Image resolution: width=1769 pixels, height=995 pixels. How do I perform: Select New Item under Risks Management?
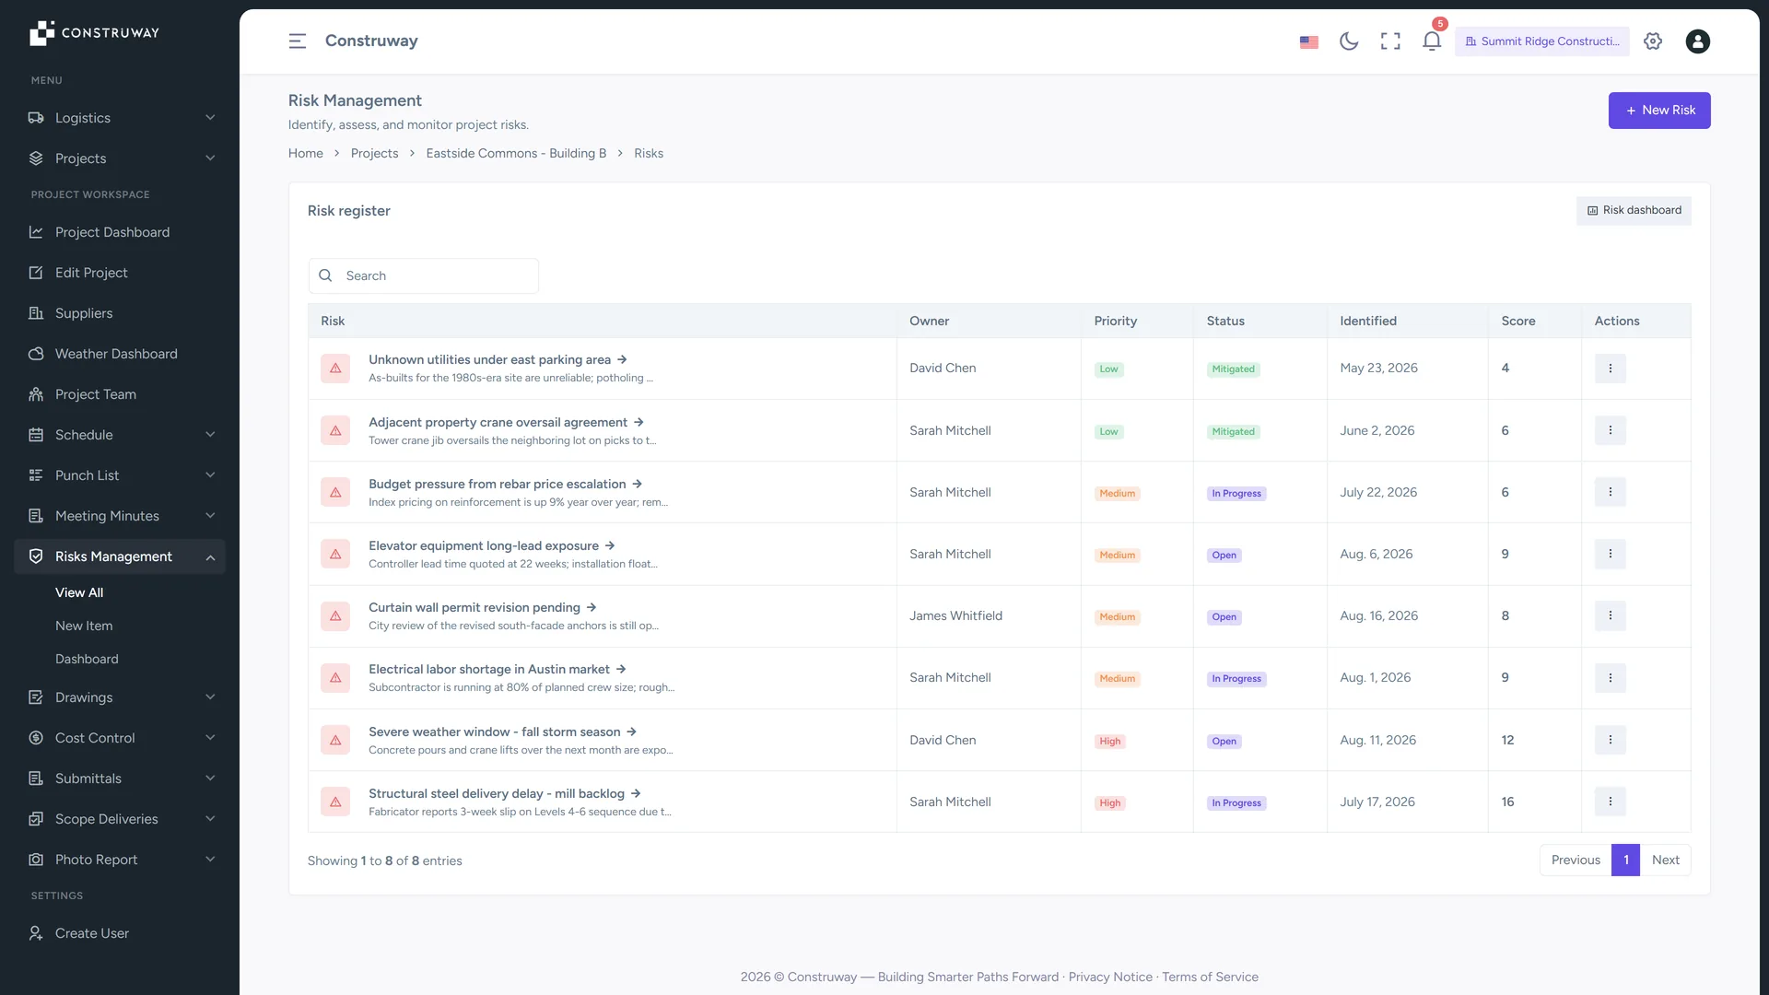[x=84, y=626]
